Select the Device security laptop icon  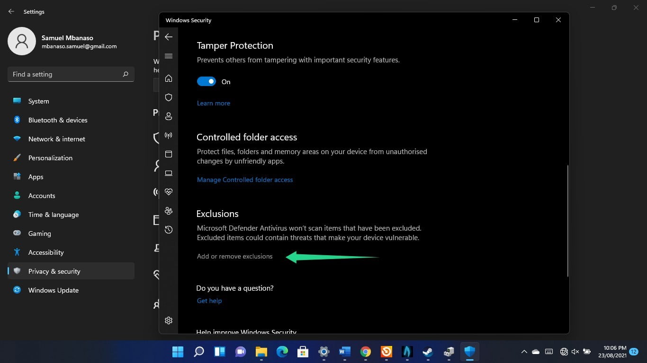tap(168, 173)
